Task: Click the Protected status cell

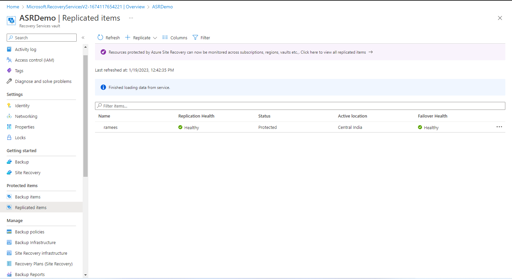Action: pos(267,127)
